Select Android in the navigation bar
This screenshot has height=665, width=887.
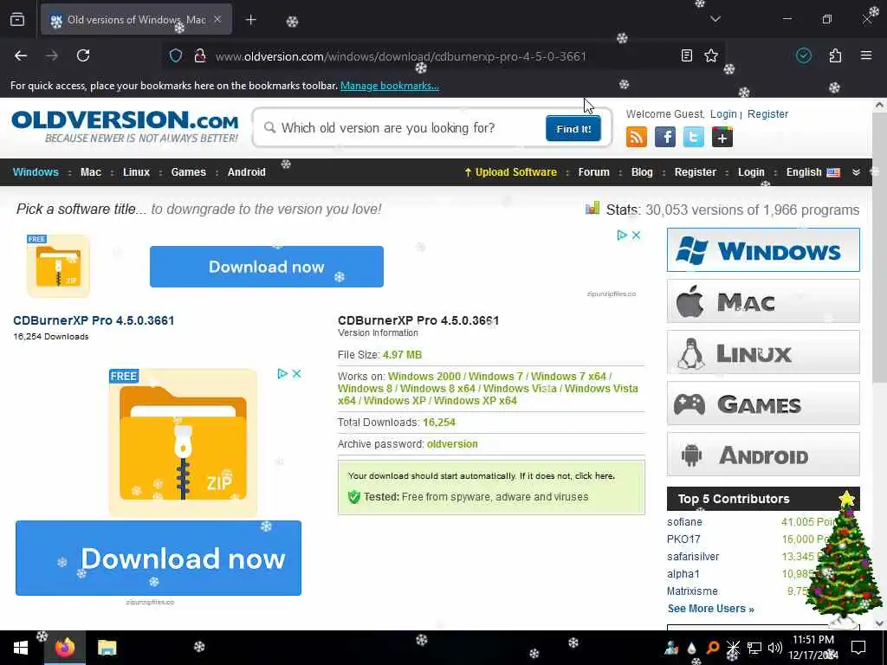(247, 172)
